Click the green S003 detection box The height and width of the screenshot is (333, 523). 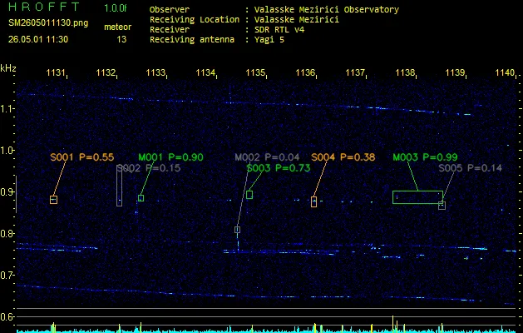tap(249, 195)
